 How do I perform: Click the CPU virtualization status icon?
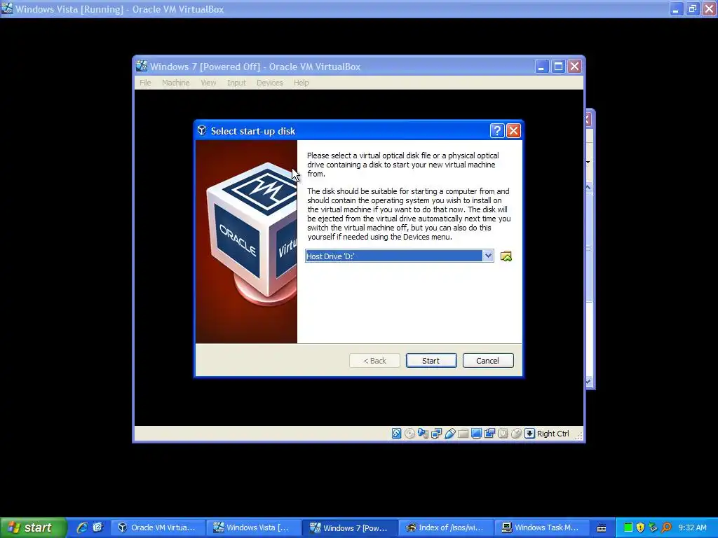click(x=503, y=433)
